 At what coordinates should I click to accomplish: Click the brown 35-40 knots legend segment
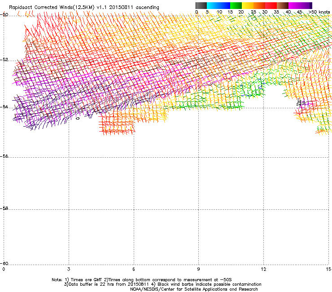(283, 5)
